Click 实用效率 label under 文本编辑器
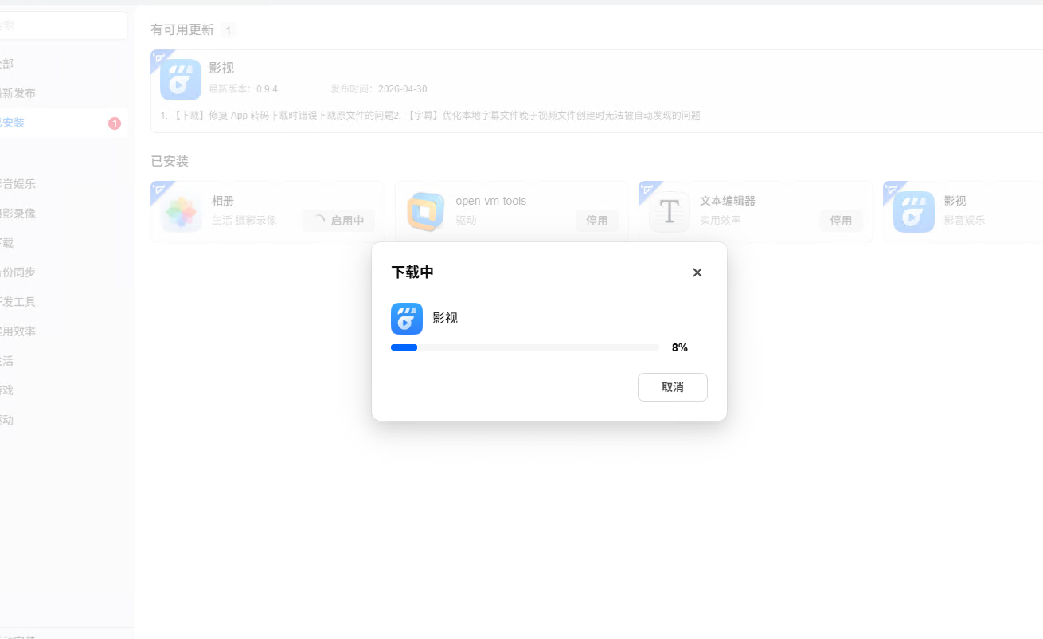The height and width of the screenshot is (639, 1043). (721, 220)
